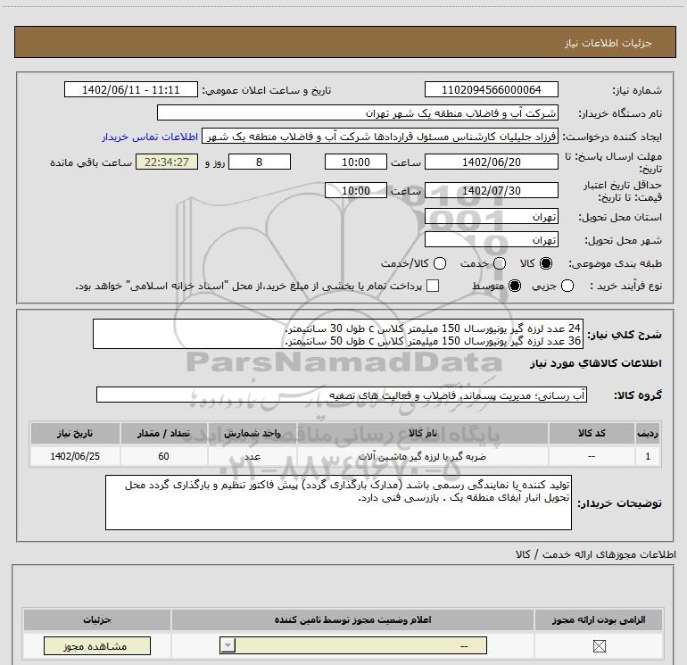687x665 pixels.
Task: Click price validity date 1402/07/30
Action: coord(491,190)
